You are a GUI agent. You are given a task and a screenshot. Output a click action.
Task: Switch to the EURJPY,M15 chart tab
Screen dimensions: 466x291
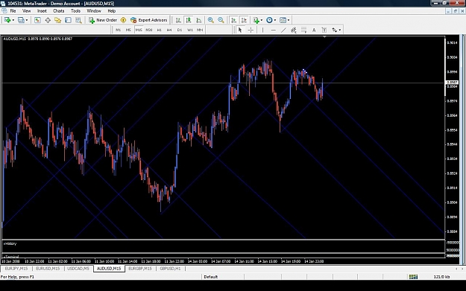(16, 269)
